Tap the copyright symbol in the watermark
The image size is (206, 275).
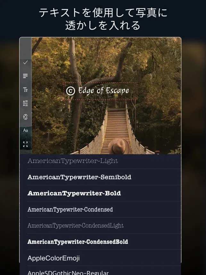(x=70, y=91)
